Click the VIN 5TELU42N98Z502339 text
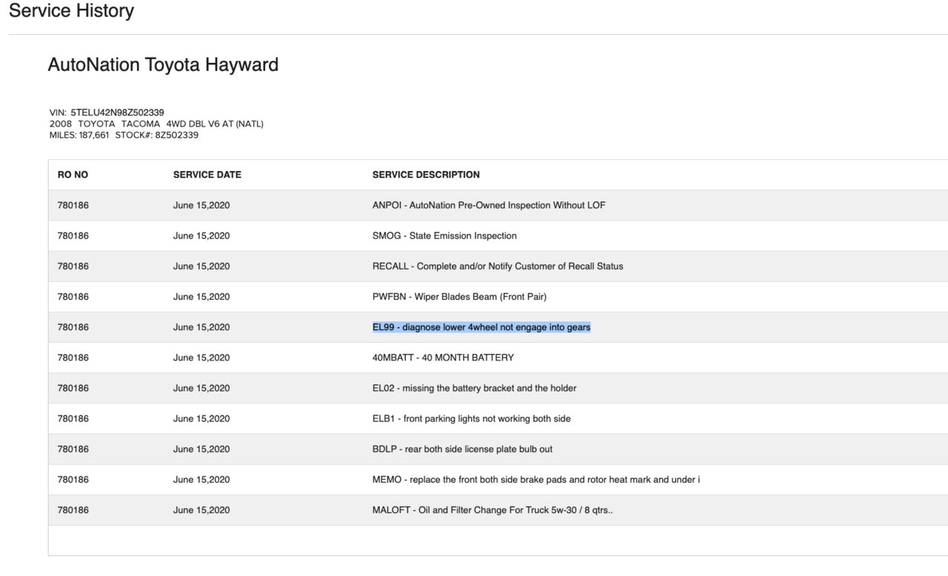The height and width of the screenshot is (576, 948). click(107, 113)
